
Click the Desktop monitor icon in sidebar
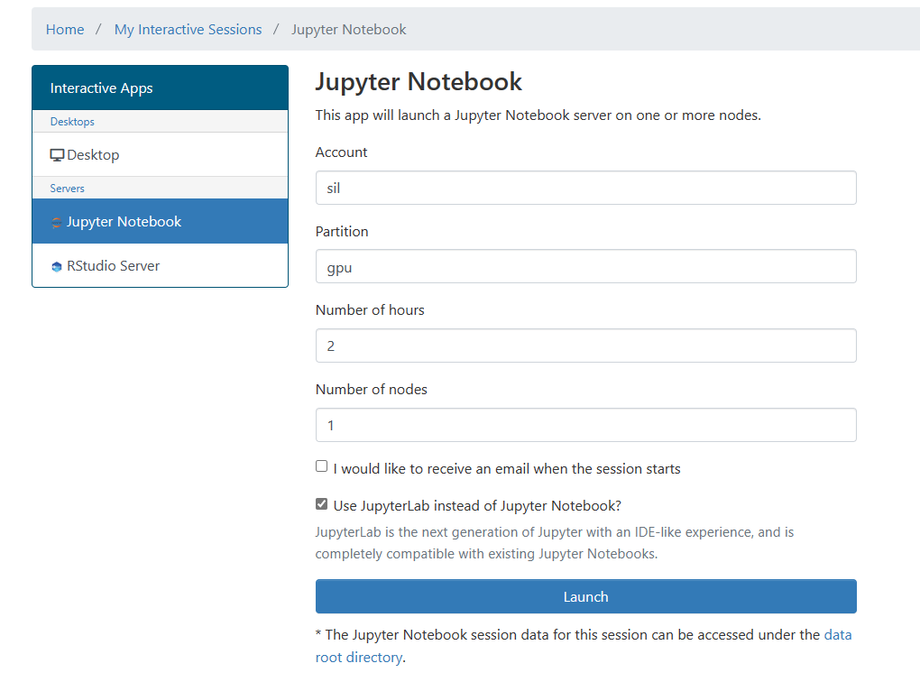click(57, 155)
